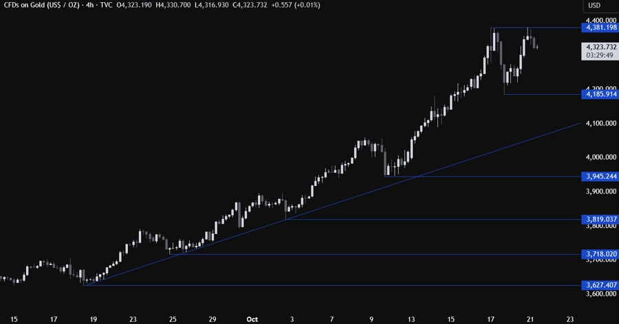Select the 3,627.407 bottom level label
Image resolution: width=619 pixels, height=324 pixels.
click(x=600, y=285)
